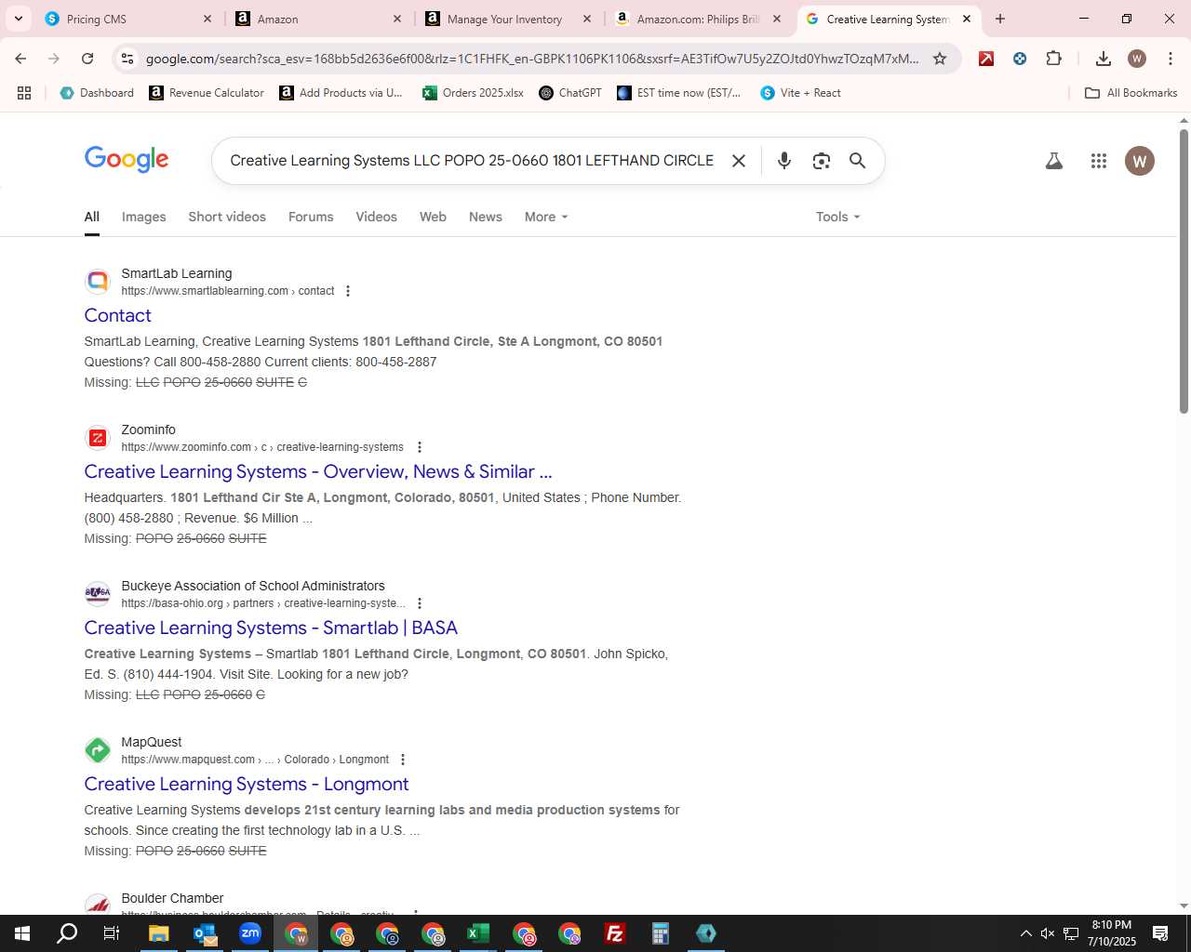Submit search with magnifier icon
This screenshot has height=952, width=1191.
click(x=857, y=161)
